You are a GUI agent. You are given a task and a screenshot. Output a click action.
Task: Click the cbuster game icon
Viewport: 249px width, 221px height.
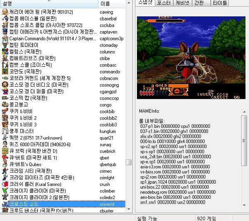point(5,210)
